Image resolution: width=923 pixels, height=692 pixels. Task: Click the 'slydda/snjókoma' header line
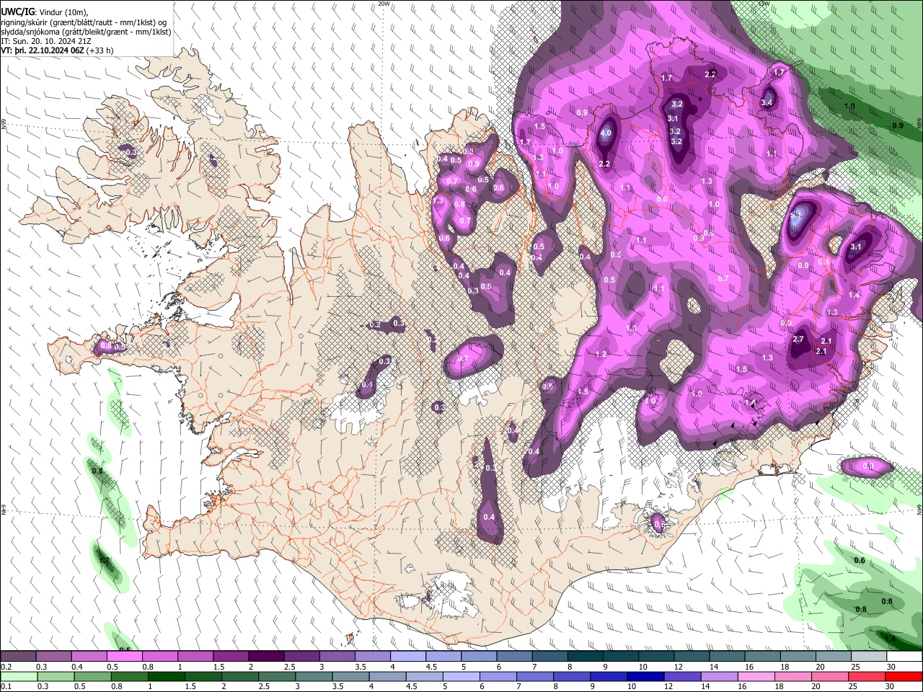(86, 32)
